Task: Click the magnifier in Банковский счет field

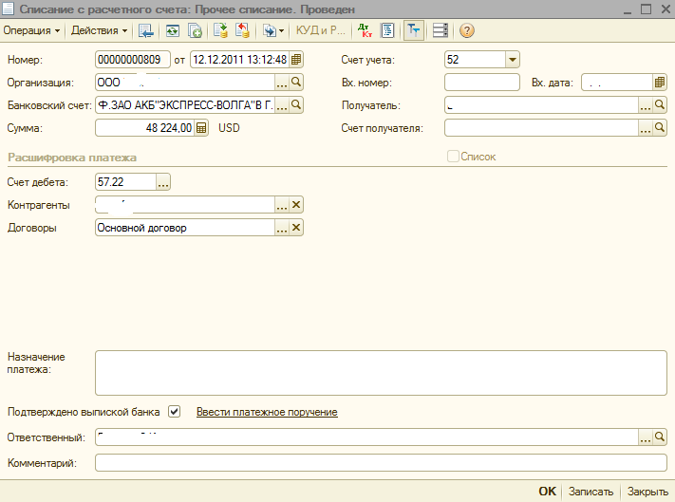Action: click(x=296, y=104)
